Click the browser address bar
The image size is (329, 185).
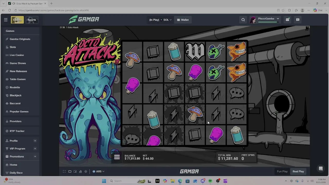144,10
